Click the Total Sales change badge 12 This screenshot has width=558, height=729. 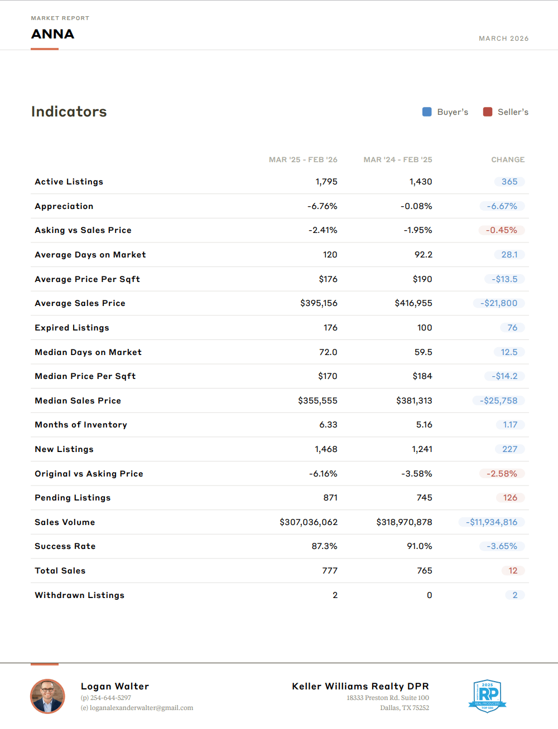(512, 571)
